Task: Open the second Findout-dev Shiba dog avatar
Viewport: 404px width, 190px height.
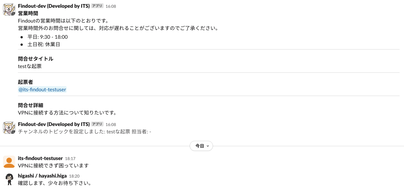Action: point(9,128)
